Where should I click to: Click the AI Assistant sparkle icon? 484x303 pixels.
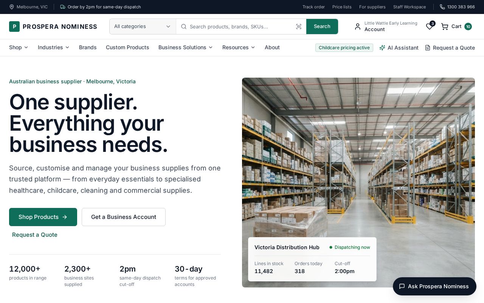[x=382, y=48]
